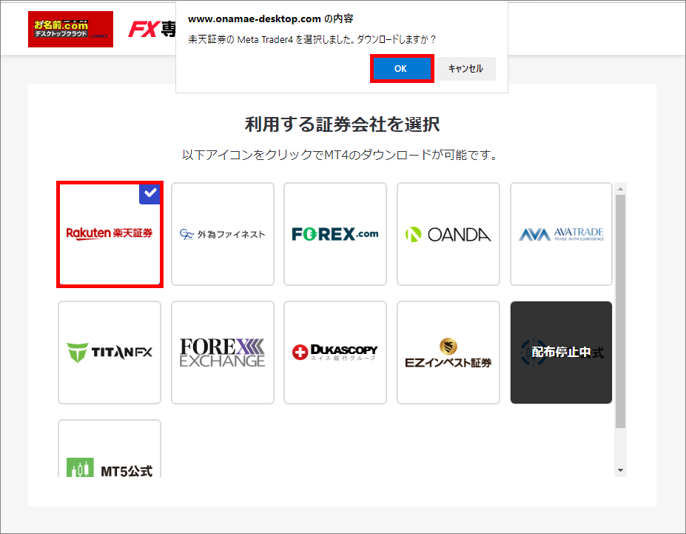Click the 利用する証券会社を選択 heading
This screenshot has height=534, width=686.
(x=342, y=124)
